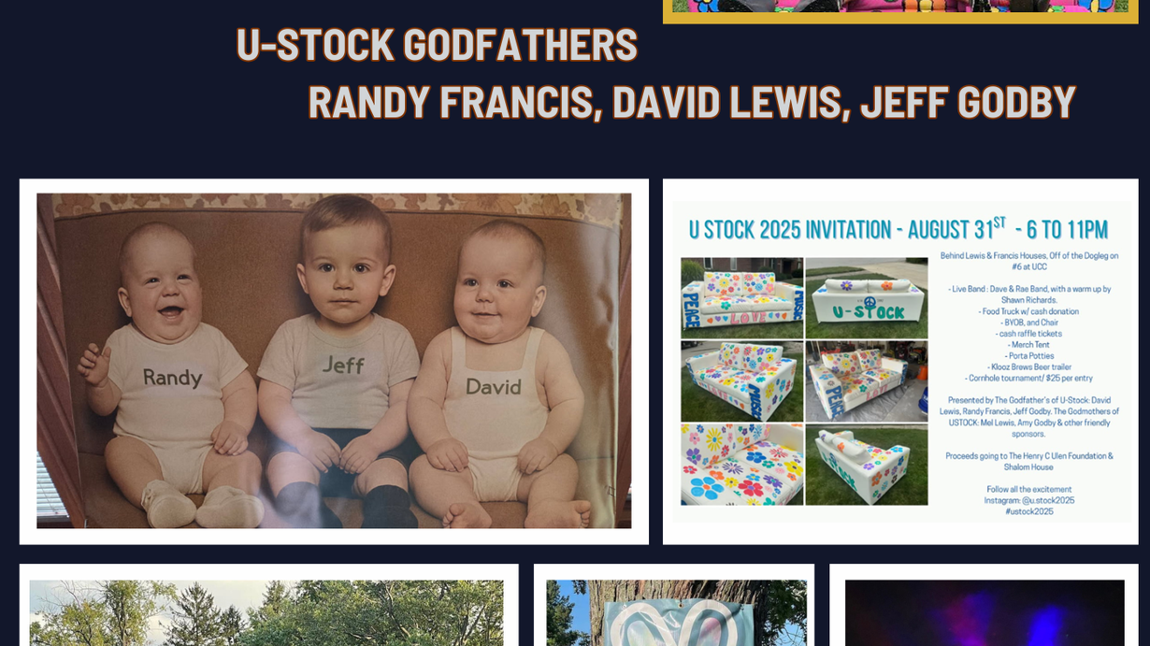Screen dimensions: 1150x646
Task: Open the U Stock 2025 Invitation image
Action: tap(900, 361)
